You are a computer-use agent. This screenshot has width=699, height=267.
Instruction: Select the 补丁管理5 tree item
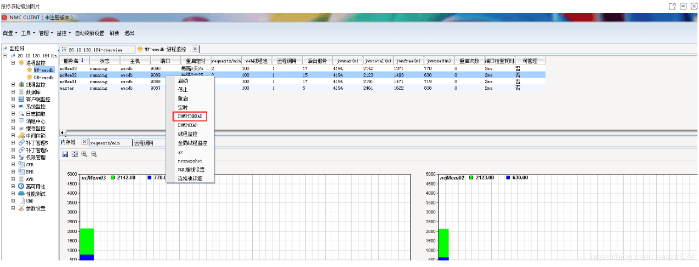pos(37,143)
